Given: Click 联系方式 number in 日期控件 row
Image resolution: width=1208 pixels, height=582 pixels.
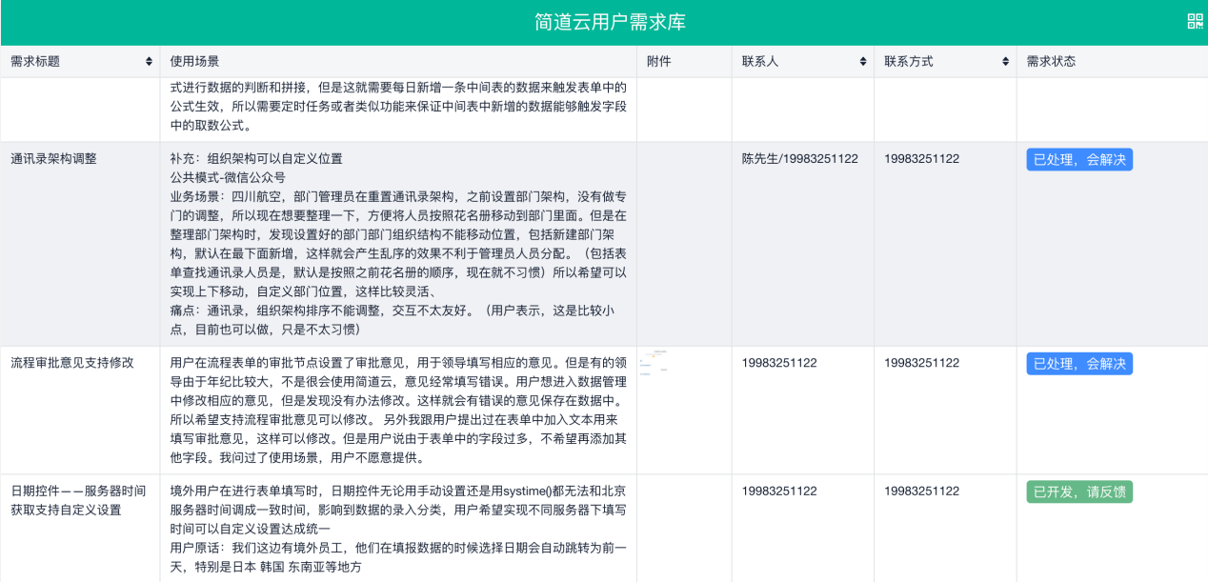Looking at the screenshot, I should (921, 492).
